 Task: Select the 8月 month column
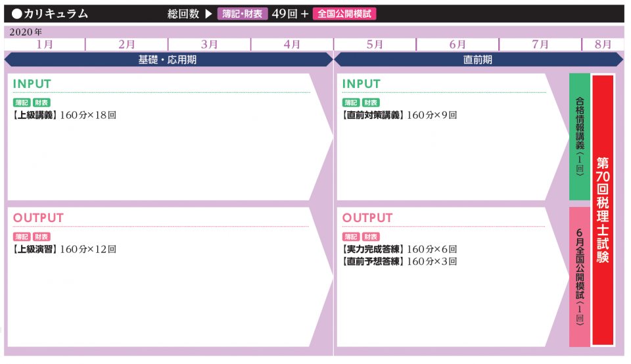click(602, 45)
